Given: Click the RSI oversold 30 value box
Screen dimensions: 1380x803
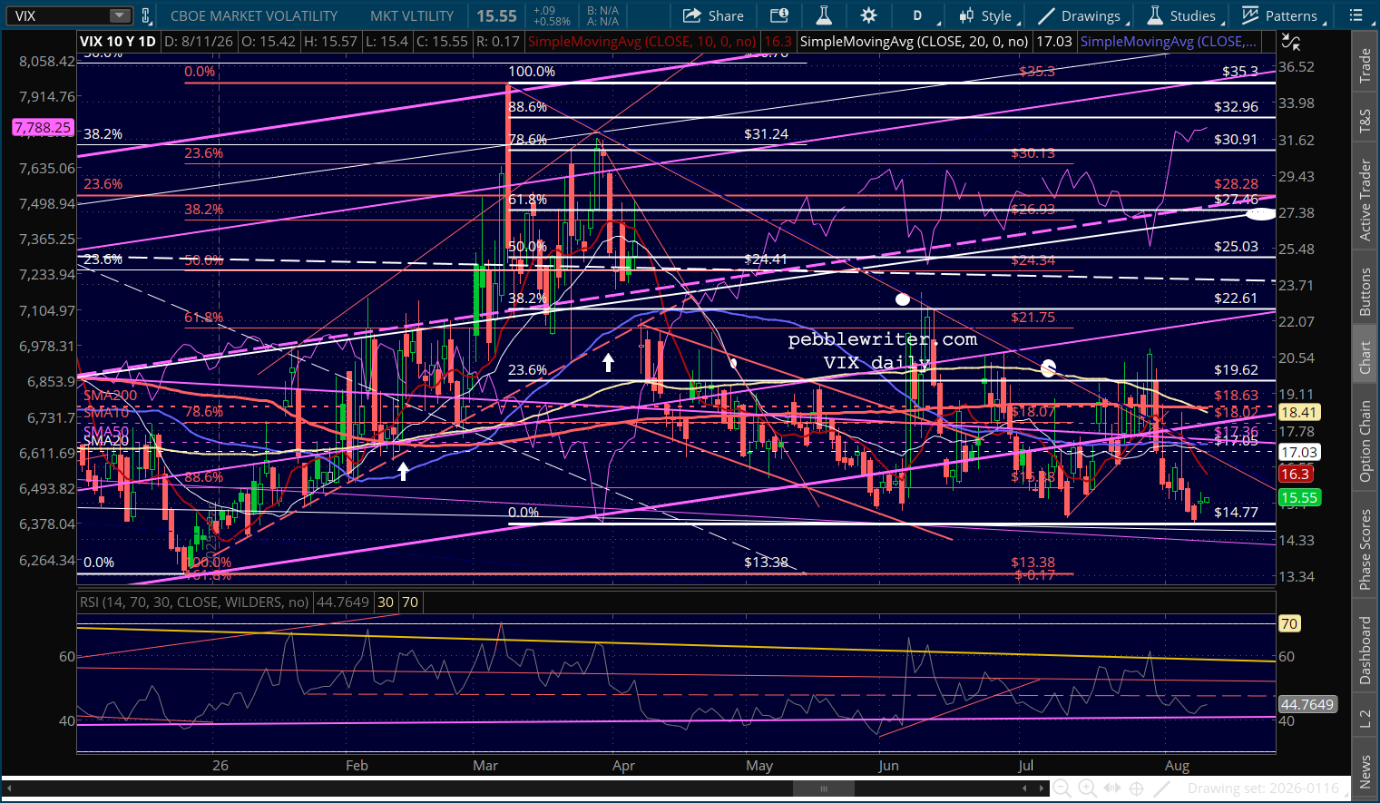Looking at the screenshot, I should (386, 602).
